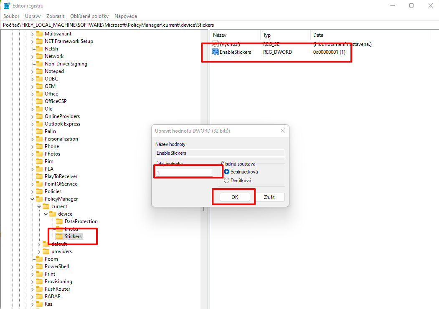
Task: Select the ODBC key
Action: coord(51,79)
